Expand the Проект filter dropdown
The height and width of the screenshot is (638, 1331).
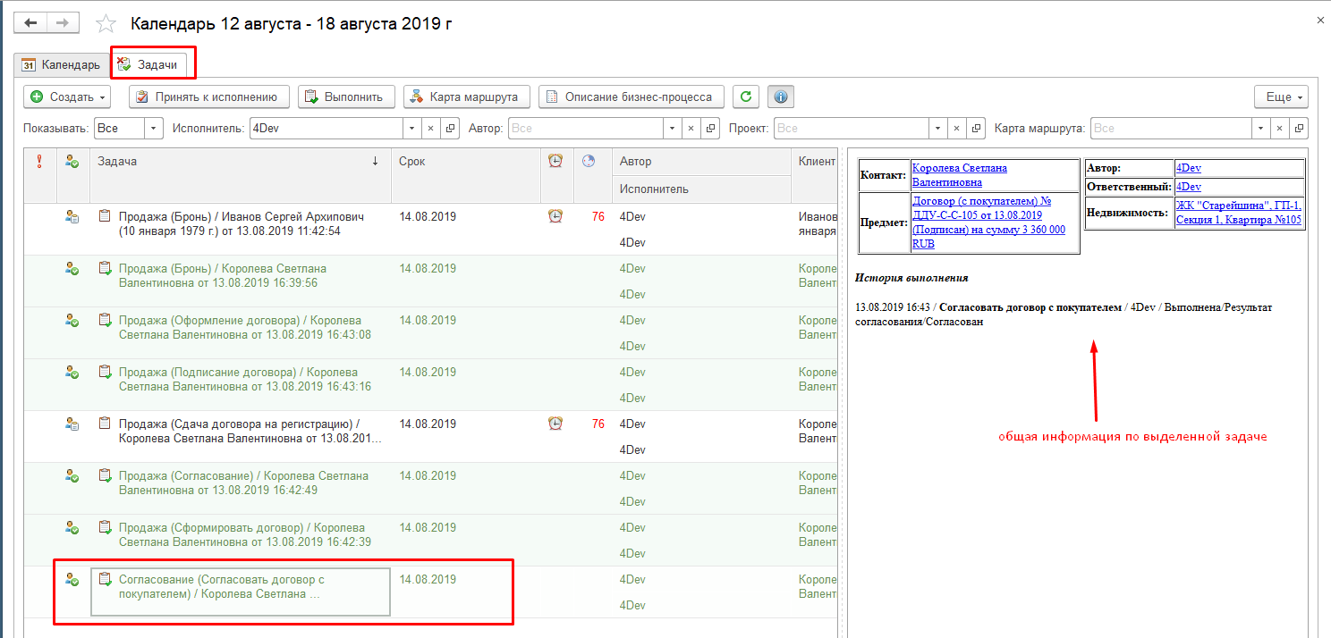937,129
